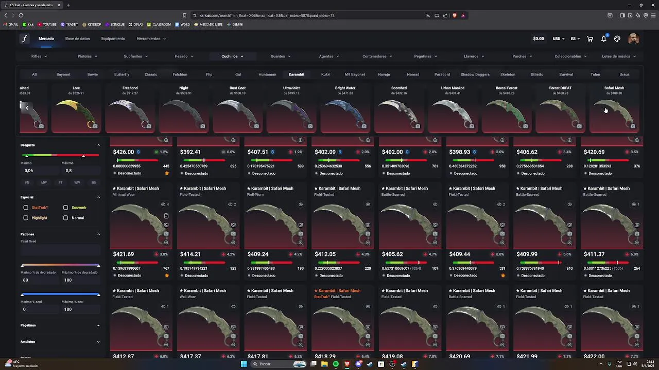Click inspect magnifier on $414.21 Karambit

click(x=233, y=242)
